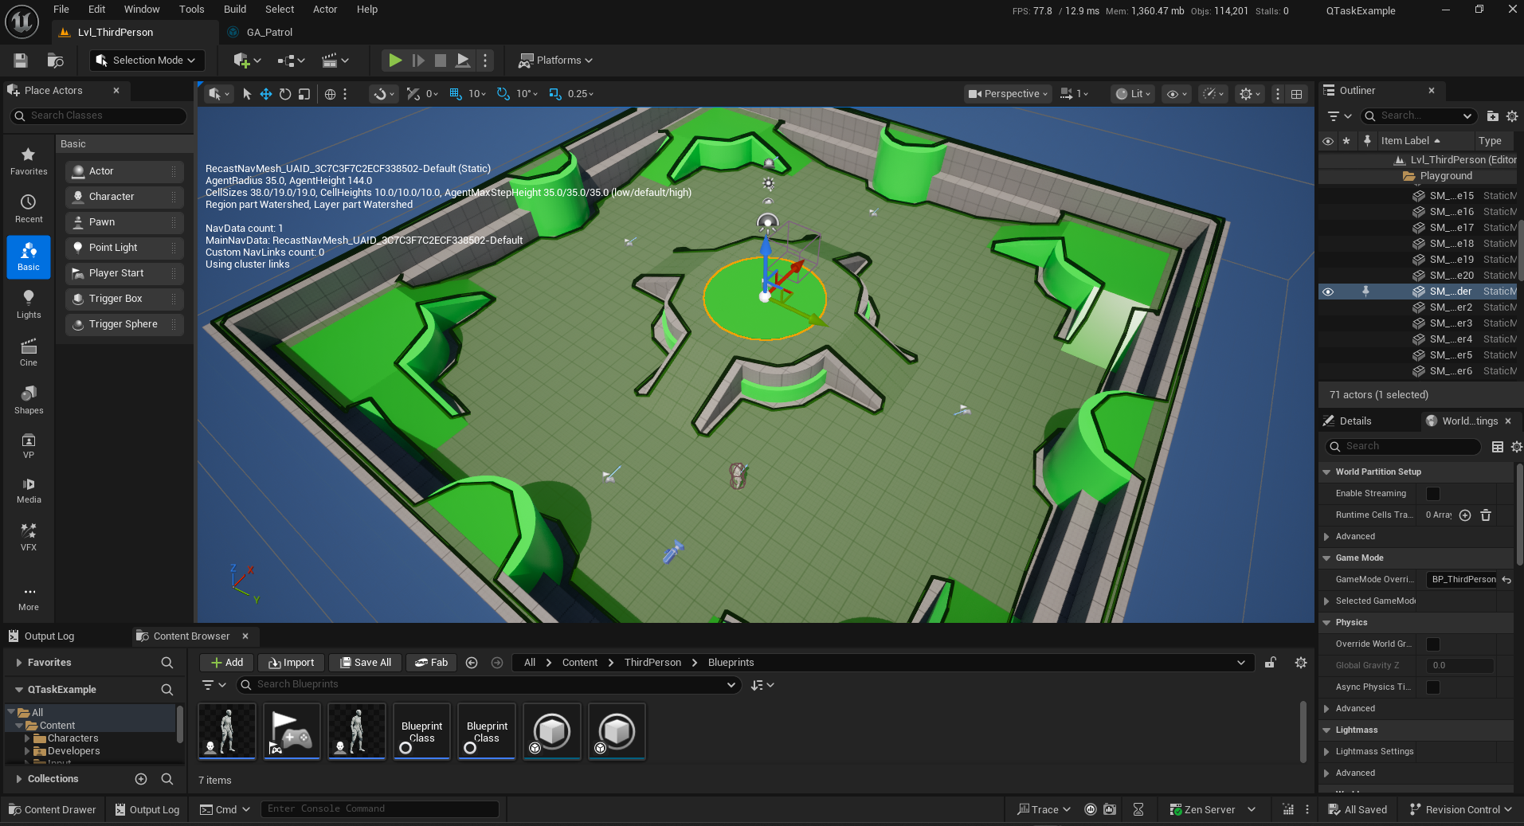Open the Platforms dropdown
1524x826 pixels.
[556, 61]
